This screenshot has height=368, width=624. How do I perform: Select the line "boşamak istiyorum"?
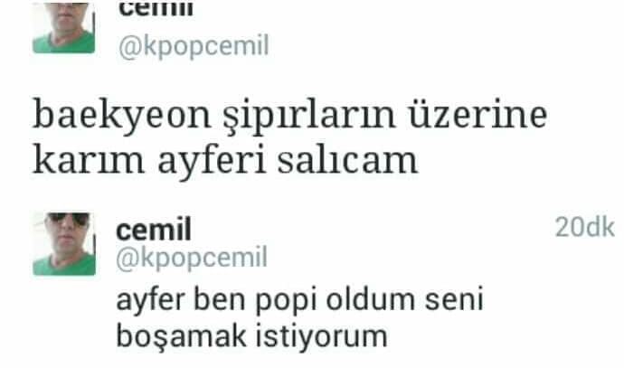252,337
